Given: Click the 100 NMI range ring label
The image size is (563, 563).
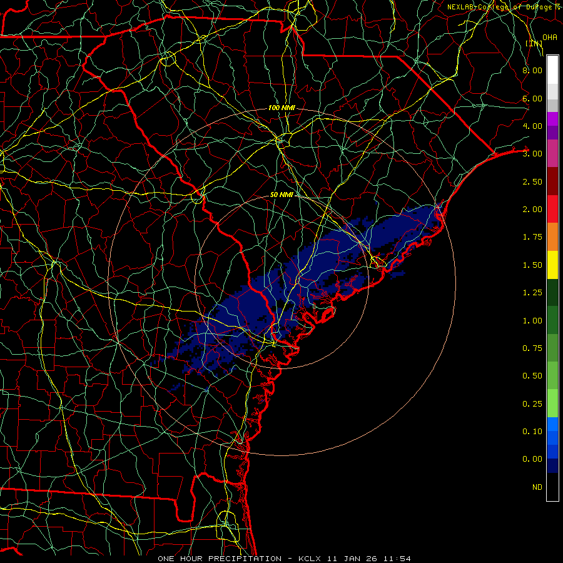Looking at the screenshot, I should pyautogui.click(x=281, y=108).
